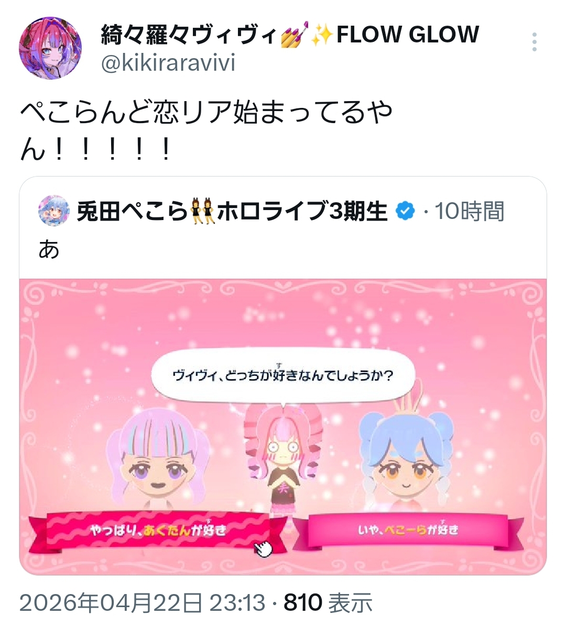
Task: Select the いや、ぺこーらが好き ribbon option
Action: pyautogui.click(x=408, y=530)
